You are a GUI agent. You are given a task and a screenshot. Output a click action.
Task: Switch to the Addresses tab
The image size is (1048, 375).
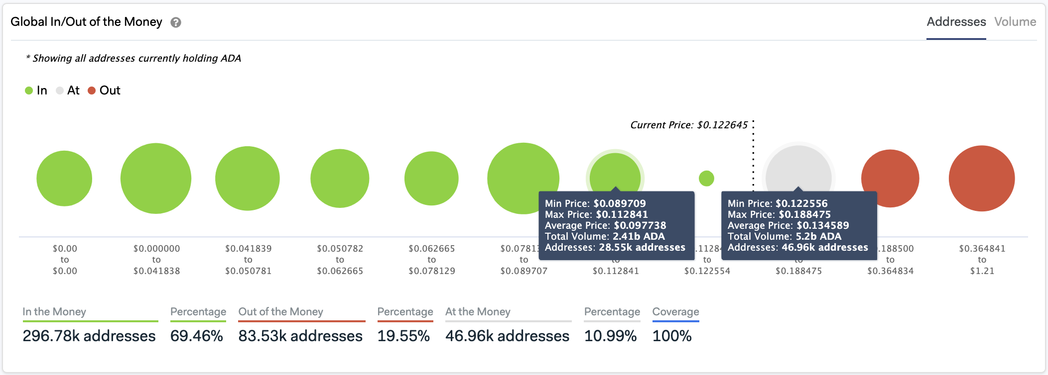[x=956, y=22]
